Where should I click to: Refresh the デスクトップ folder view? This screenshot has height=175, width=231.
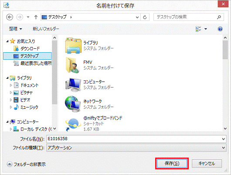click(x=145, y=17)
